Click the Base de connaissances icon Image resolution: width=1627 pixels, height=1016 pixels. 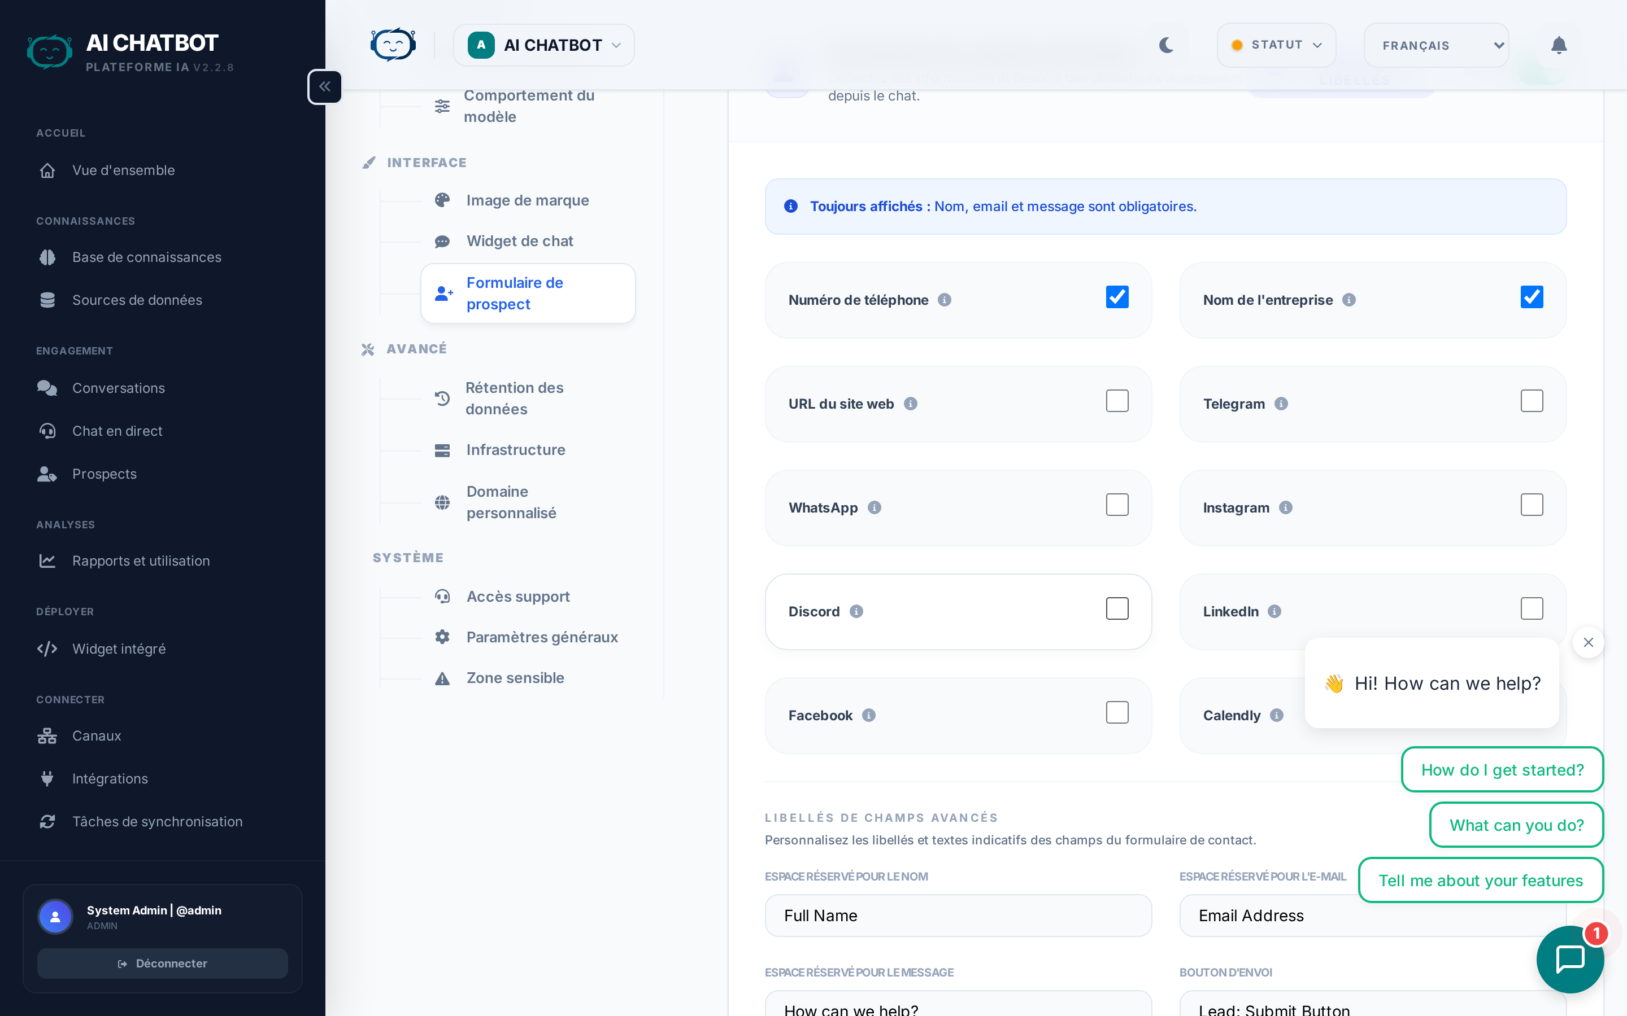(x=47, y=257)
